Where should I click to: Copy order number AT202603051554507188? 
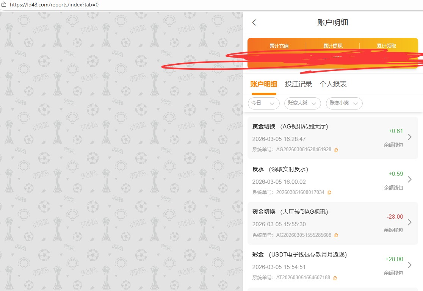coord(335,278)
